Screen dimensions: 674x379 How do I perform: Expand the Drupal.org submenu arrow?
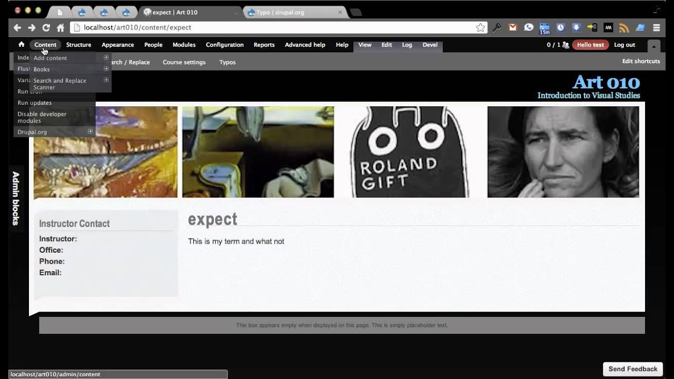click(x=90, y=131)
